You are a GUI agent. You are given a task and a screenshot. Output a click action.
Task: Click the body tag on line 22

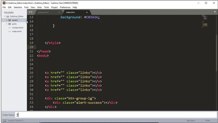[43, 56]
